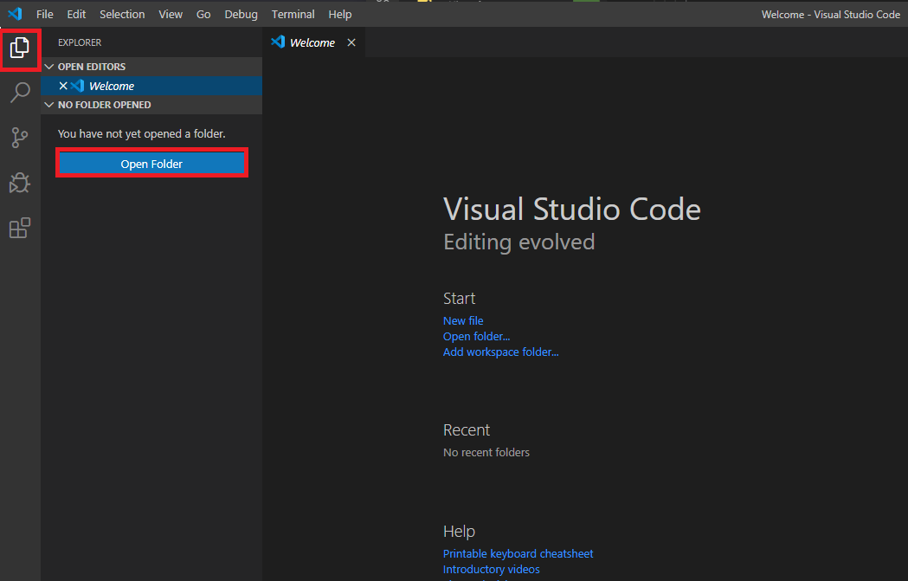Click the VS Code icon on Welcome tab
The width and height of the screenshot is (908, 581).
point(278,42)
